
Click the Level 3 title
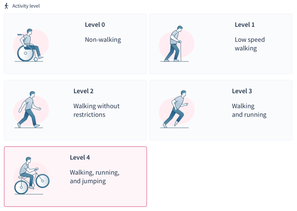242,91
